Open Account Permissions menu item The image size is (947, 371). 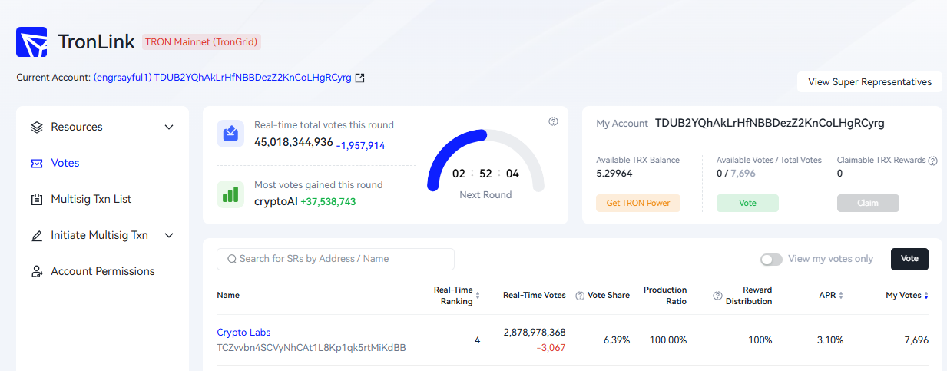pos(102,271)
